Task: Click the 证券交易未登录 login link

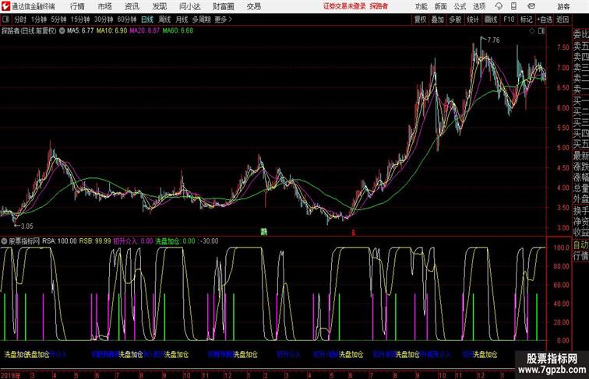Action: [x=344, y=6]
